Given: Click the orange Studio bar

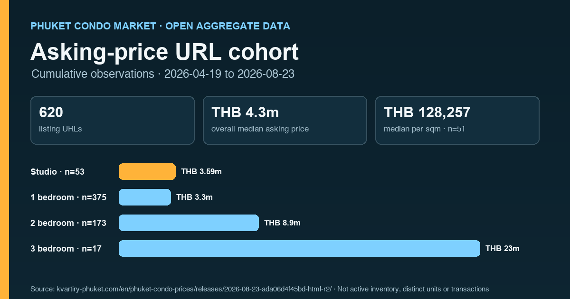Looking at the screenshot, I should [x=147, y=171].
